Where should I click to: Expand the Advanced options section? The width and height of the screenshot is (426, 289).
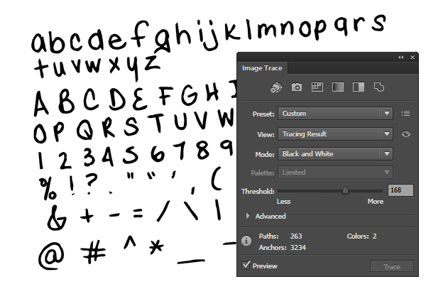[248, 216]
